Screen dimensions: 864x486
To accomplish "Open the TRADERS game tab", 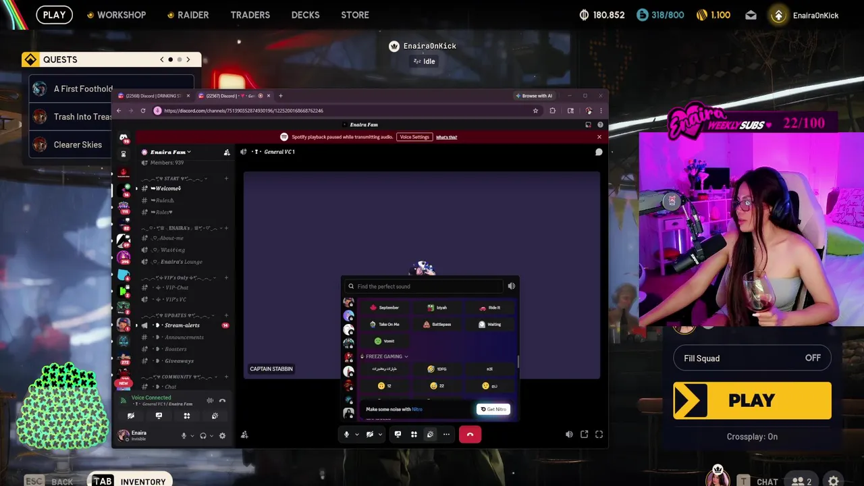I will pyautogui.click(x=250, y=15).
